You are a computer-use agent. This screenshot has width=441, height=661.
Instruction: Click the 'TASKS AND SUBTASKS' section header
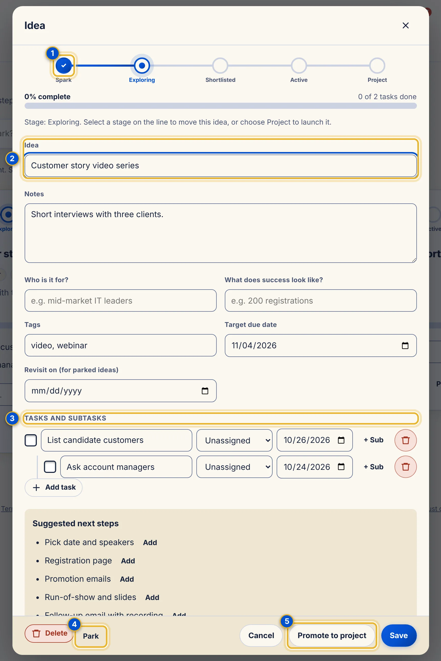(65, 418)
